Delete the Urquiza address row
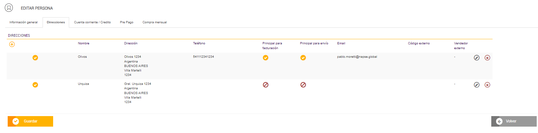 (x=487, y=85)
